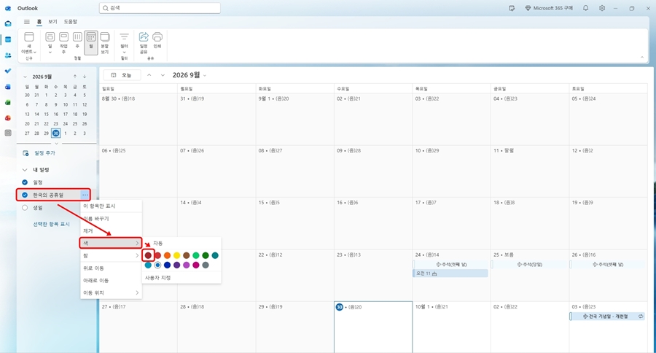The width and height of the screenshot is (656, 353).
Task: Switch to 주 (week) view
Action: tap(77, 40)
